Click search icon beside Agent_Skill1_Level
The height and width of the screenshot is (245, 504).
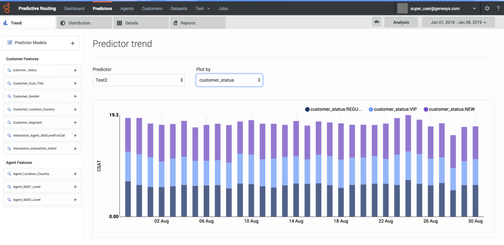pos(9,187)
